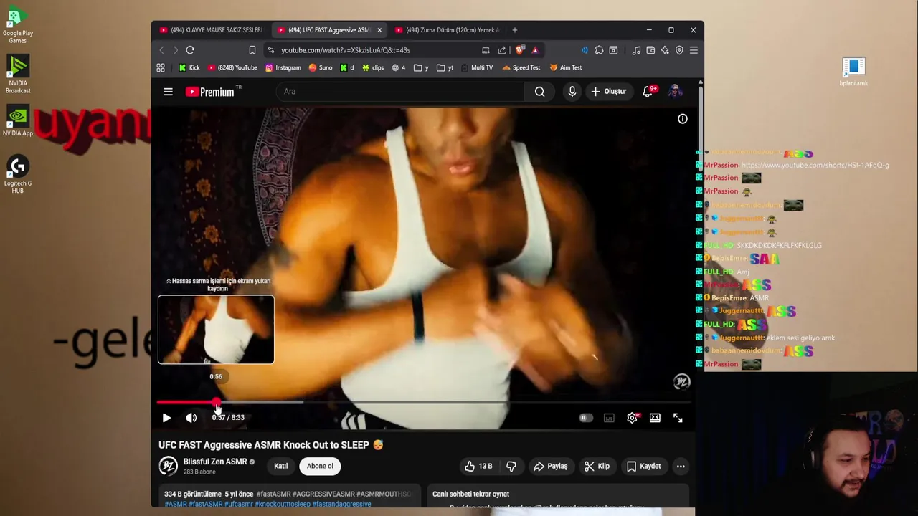Mute the video volume speaker icon
The image size is (918, 516).
click(191, 418)
